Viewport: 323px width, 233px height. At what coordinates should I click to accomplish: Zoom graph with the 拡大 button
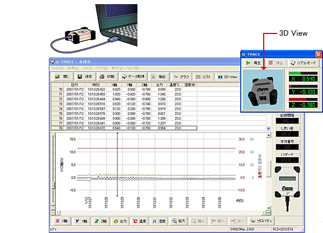(x=179, y=221)
